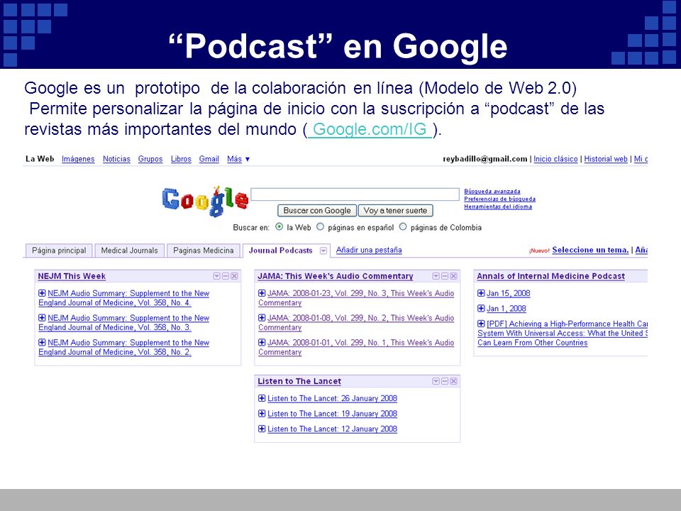
Task: Open the Noticias link
Action: tap(116, 159)
